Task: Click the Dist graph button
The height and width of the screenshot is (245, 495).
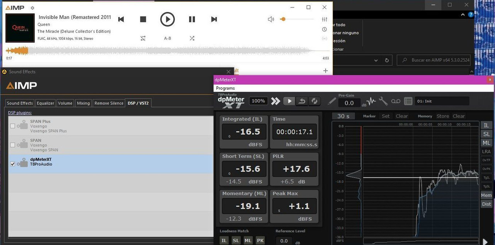Action: [x=486, y=204]
